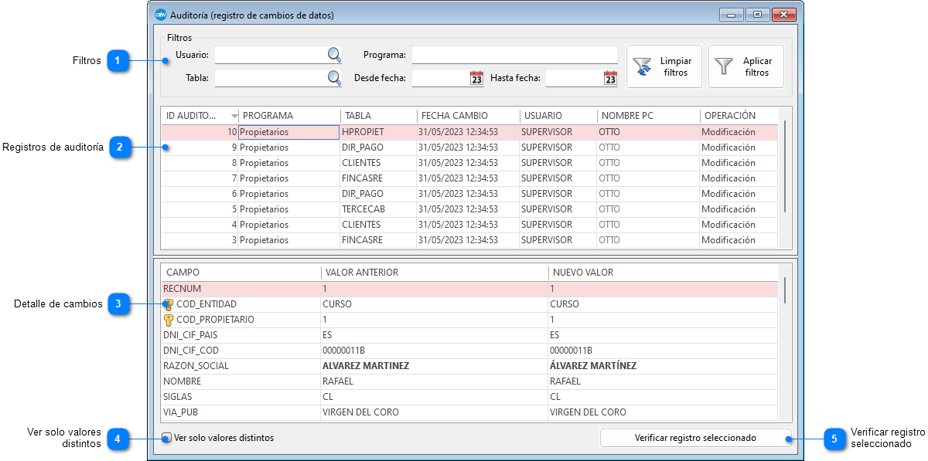Select audit row 7 with table FINCASRE
The height and width of the screenshot is (461, 928).
click(362, 178)
